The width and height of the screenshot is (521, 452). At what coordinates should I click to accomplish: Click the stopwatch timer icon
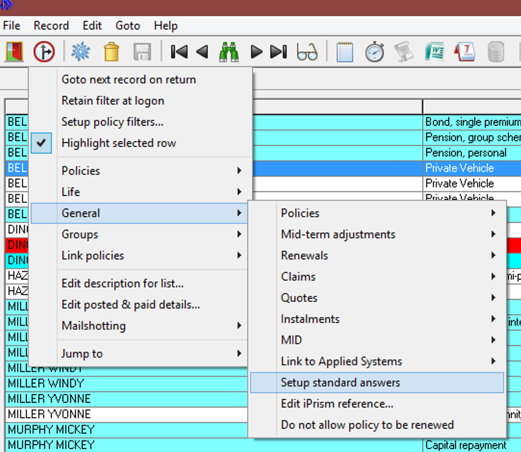375,52
